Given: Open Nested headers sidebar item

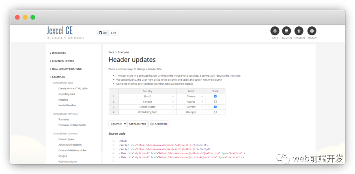Looking at the screenshot, I should pyautogui.click(x=67, y=105).
